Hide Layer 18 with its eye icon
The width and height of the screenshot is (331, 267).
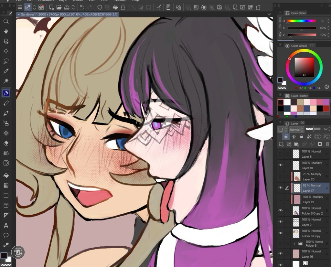(280, 165)
